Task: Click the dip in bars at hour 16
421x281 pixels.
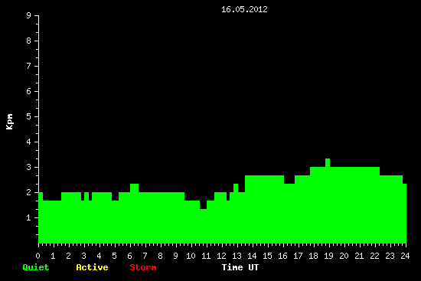Action: pos(289,214)
